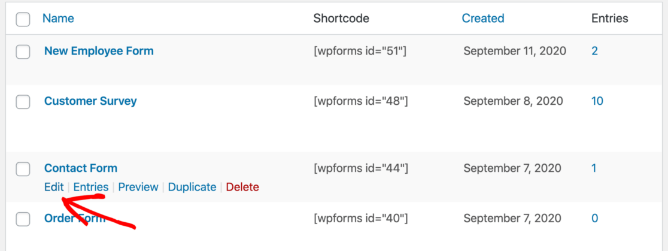
Task: Select the Customer Survey row checkbox
Action: (x=23, y=102)
